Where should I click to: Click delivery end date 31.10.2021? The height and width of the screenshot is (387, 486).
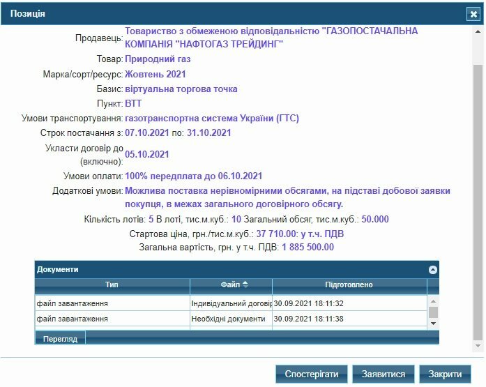tap(209, 133)
